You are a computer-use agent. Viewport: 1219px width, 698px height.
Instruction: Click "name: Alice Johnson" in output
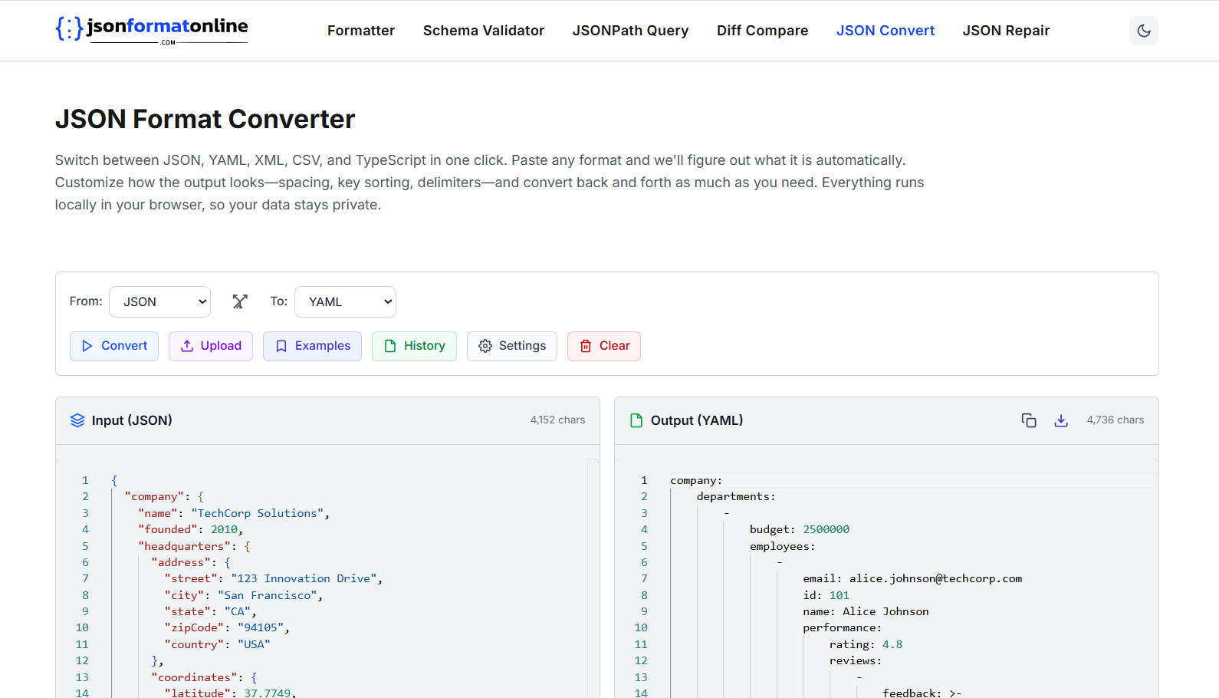pos(866,611)
